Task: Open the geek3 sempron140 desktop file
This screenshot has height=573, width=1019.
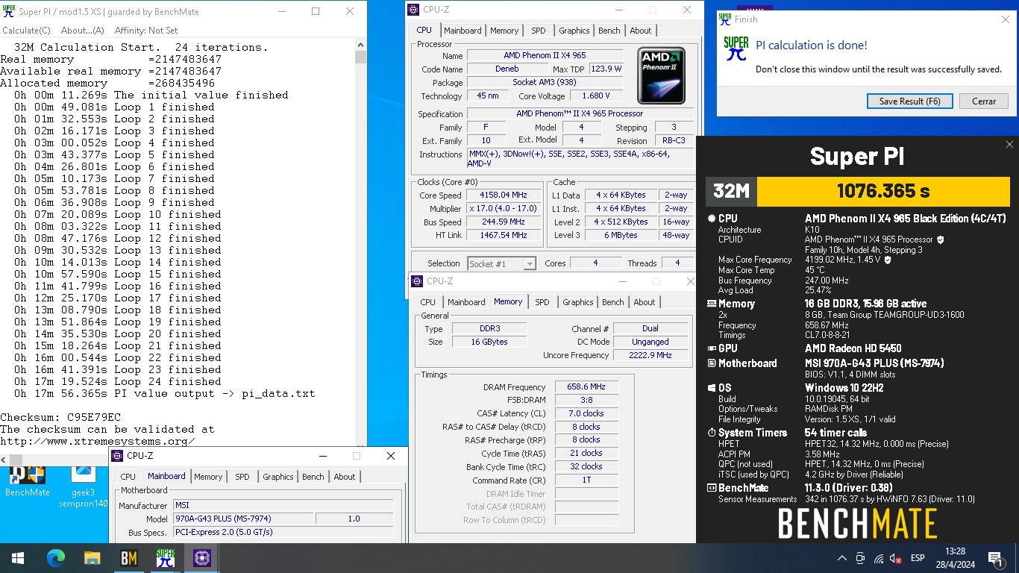Action: [84, 485]
